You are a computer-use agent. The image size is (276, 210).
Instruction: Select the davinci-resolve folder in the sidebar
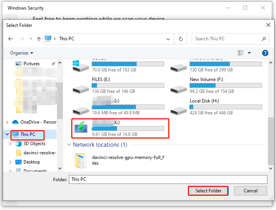[x=36, y=153]
